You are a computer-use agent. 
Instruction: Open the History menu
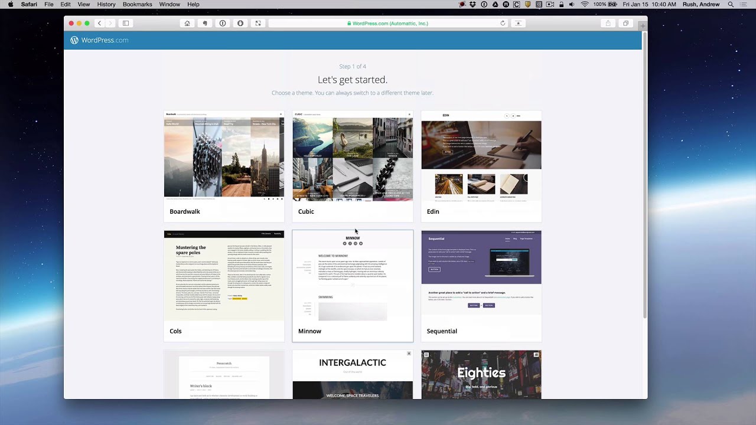tap(106, 4)
